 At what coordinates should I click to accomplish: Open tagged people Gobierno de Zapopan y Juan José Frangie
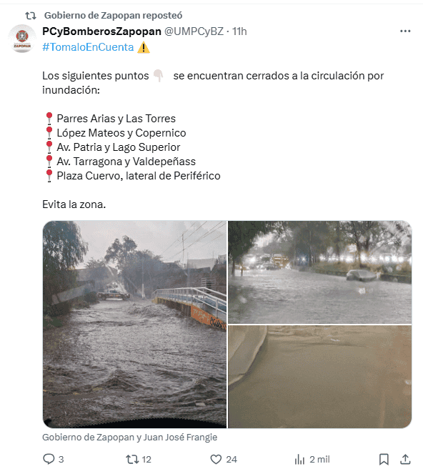(x=129, y=437)
